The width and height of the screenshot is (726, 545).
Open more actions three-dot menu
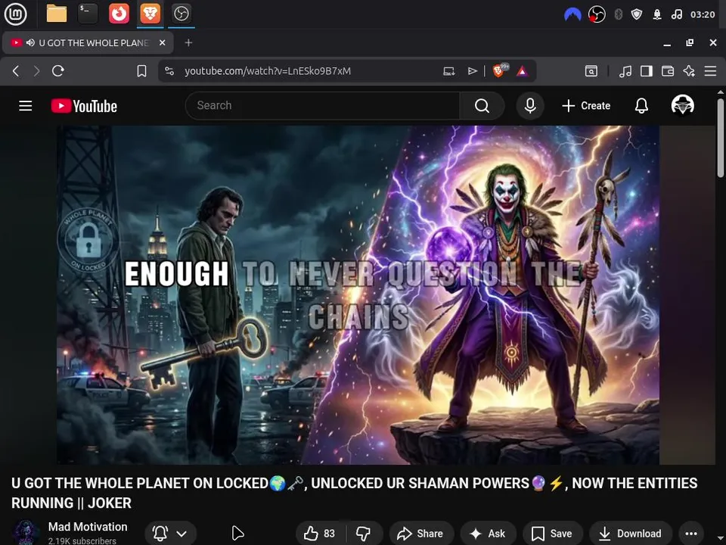[691, 534]
